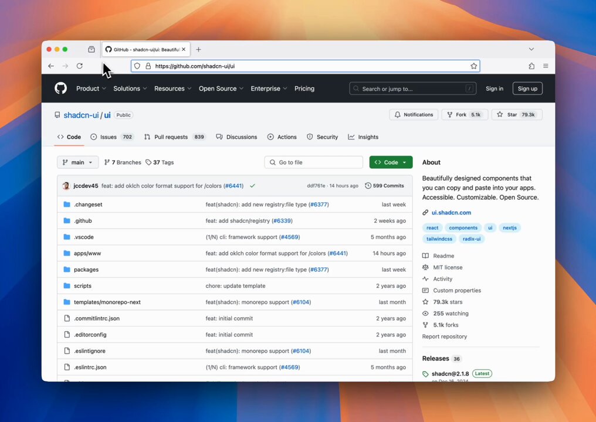Click the padlock site info icon

pyautogui.click(x=148, y=66)
